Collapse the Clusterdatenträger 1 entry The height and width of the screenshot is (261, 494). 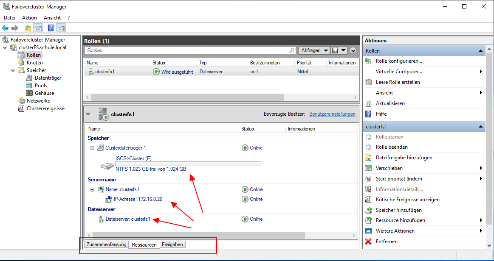[x=92, y=148]
